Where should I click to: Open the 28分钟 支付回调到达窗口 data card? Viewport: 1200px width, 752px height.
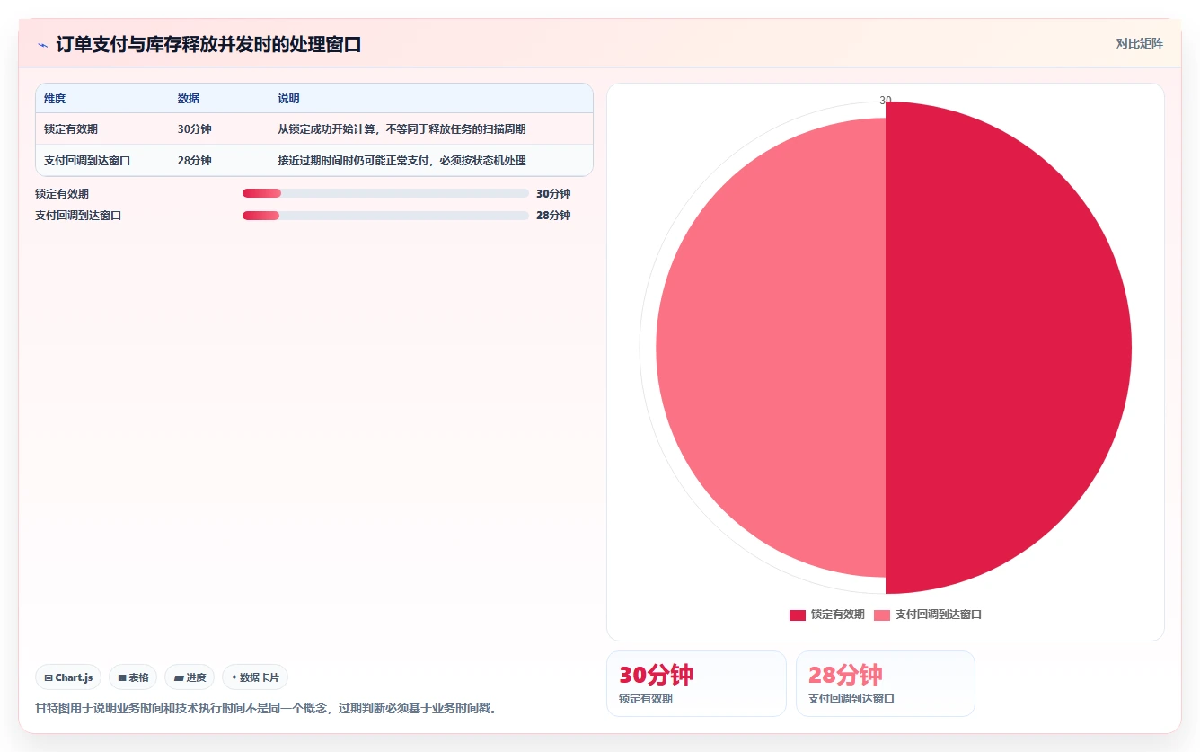(x=886, y=684)
